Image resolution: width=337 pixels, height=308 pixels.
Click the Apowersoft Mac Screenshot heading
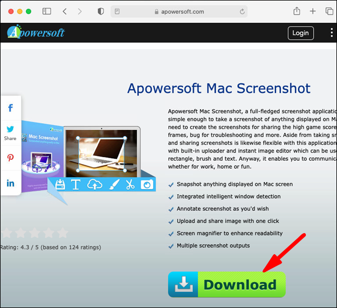pos(219,88)
